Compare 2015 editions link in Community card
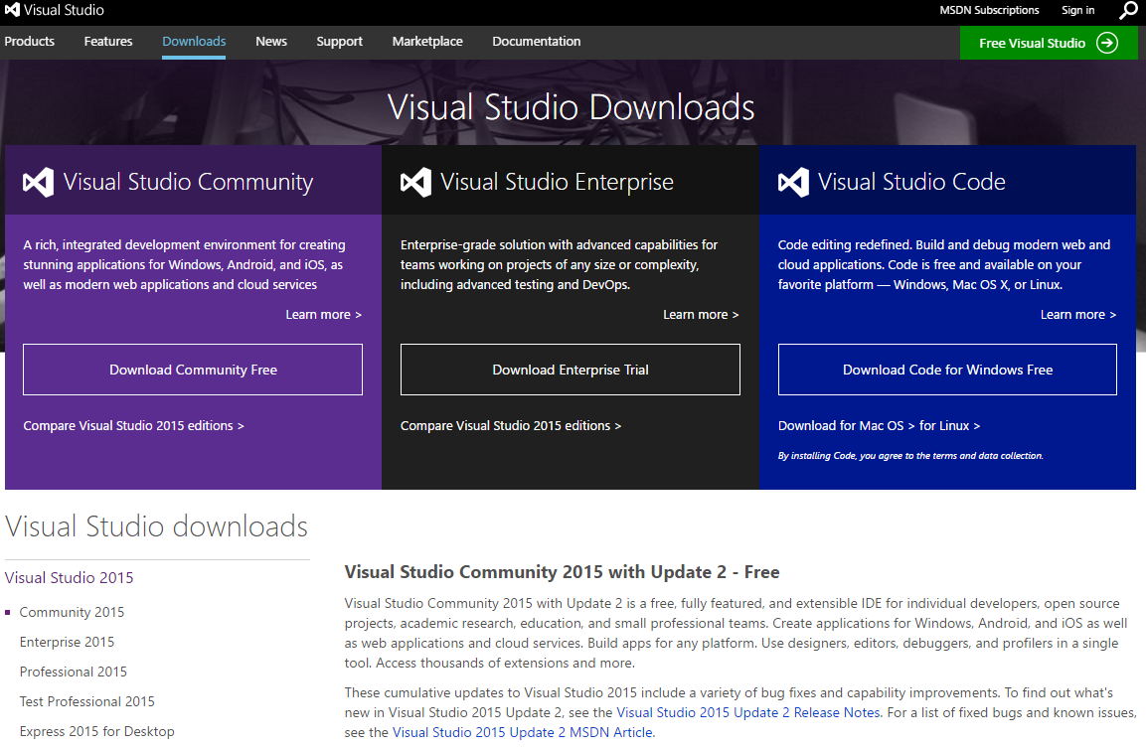Viewport: 1146px width, 748px height. pos(134,426)
